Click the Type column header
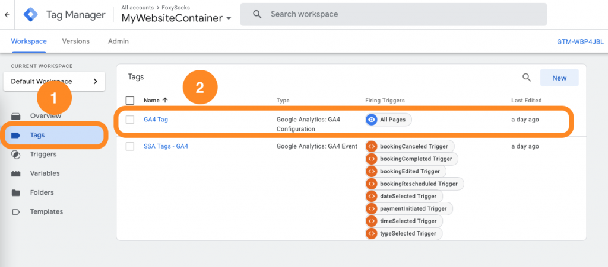The width and height of the screenshot is (608, 267). point(283,101)
